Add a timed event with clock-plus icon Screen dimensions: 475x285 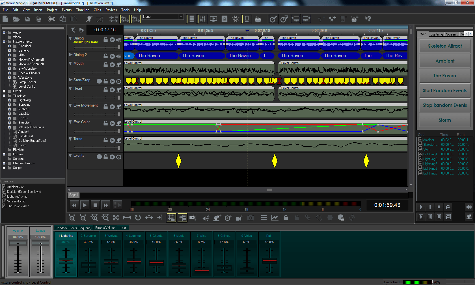[228, 218]
